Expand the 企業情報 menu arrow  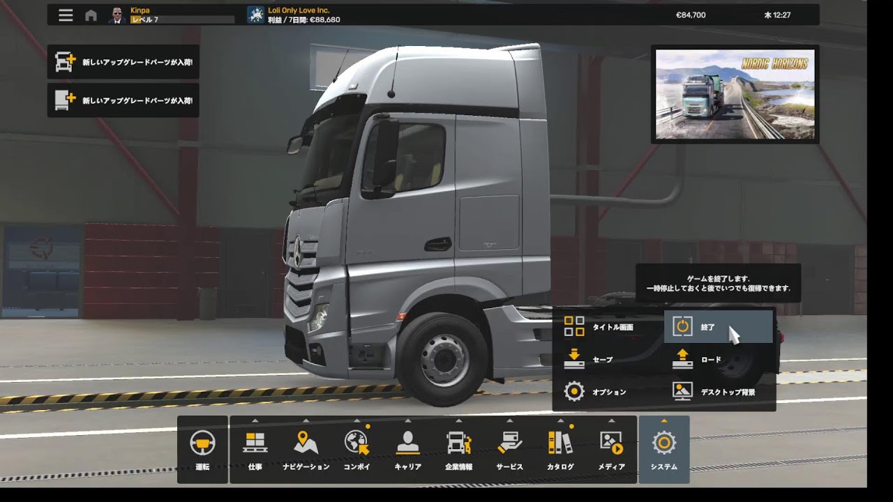(459, 420)
